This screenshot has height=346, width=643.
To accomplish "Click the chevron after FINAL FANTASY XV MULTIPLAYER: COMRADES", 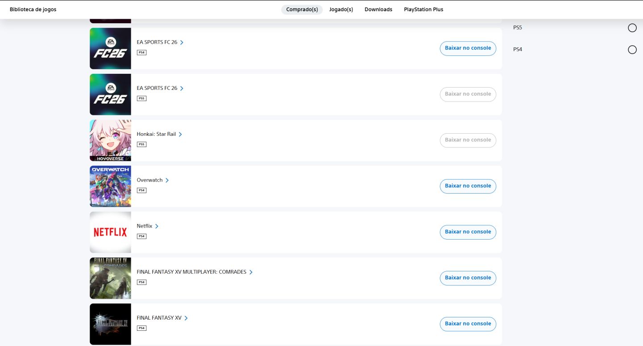I will coord(251,272).
